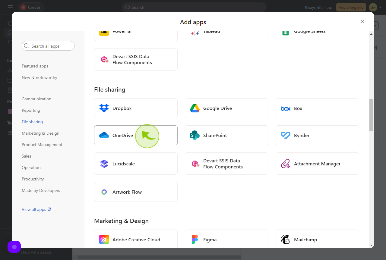This screenshot has height=260, width=386.
Task: Click the Adobe Creative Cloud icon
Action: pos(104,240)
